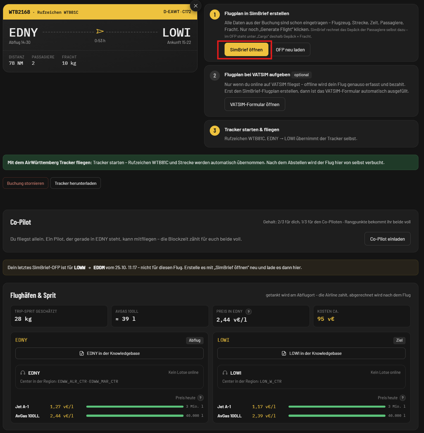424x433 pixels.
Task: Click the headset icon next to LOWI controller
Action: (x=225, y=373)
